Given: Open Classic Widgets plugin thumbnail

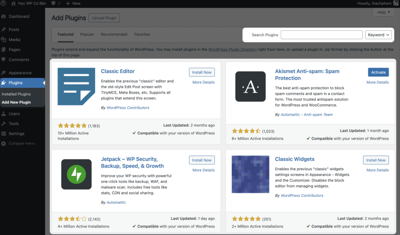Looking at the screenshot, I should pyautogui.click(x=250, y=174).
